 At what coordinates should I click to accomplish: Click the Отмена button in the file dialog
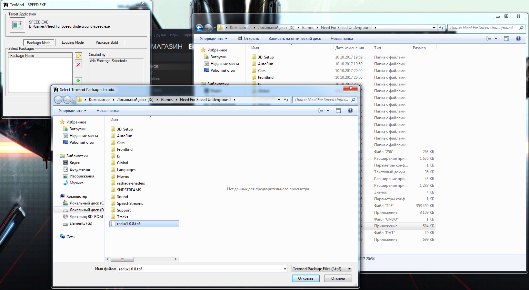point(338,278)
